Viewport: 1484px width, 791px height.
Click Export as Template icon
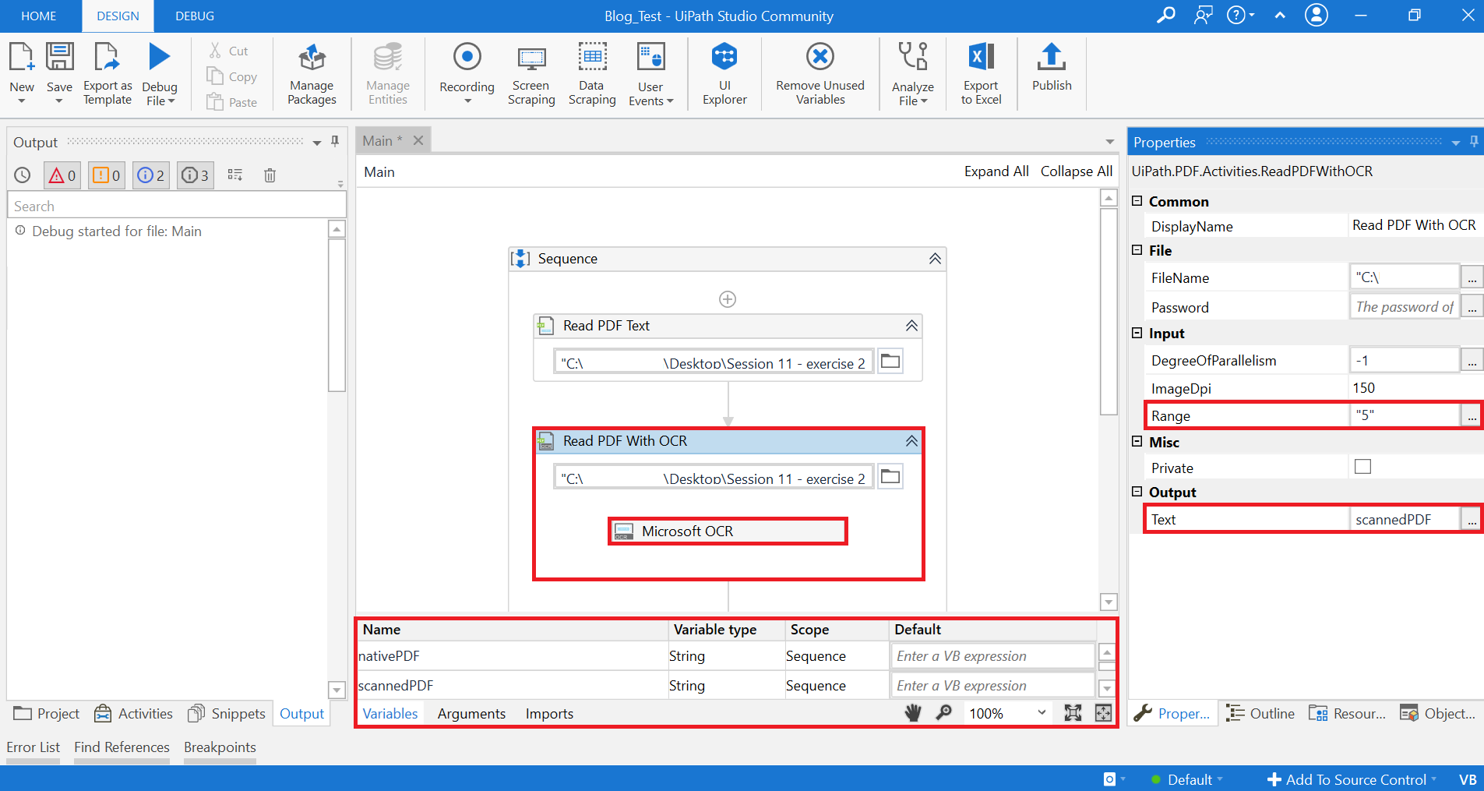(107, 58)
